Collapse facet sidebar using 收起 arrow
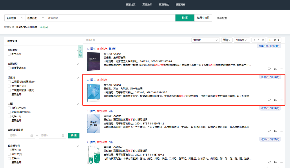290x168 pixels. pos(80,52)
